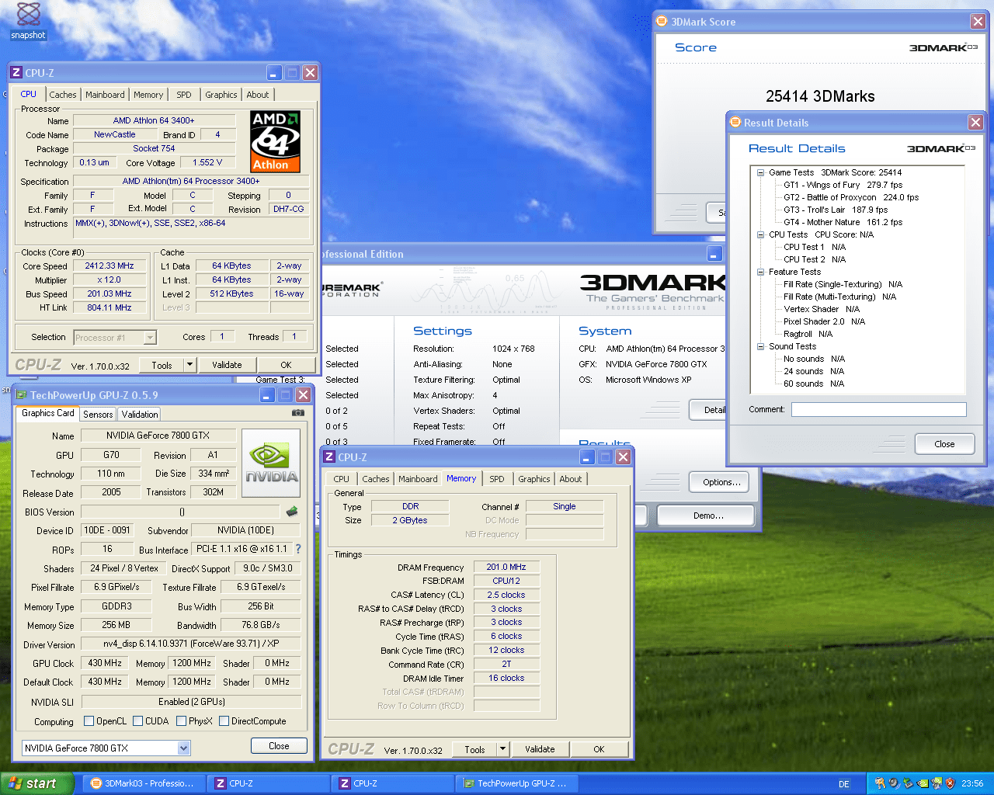Open the speaker volume tray icon
Viewport: 994px width, 795px height.
[894, 783]
